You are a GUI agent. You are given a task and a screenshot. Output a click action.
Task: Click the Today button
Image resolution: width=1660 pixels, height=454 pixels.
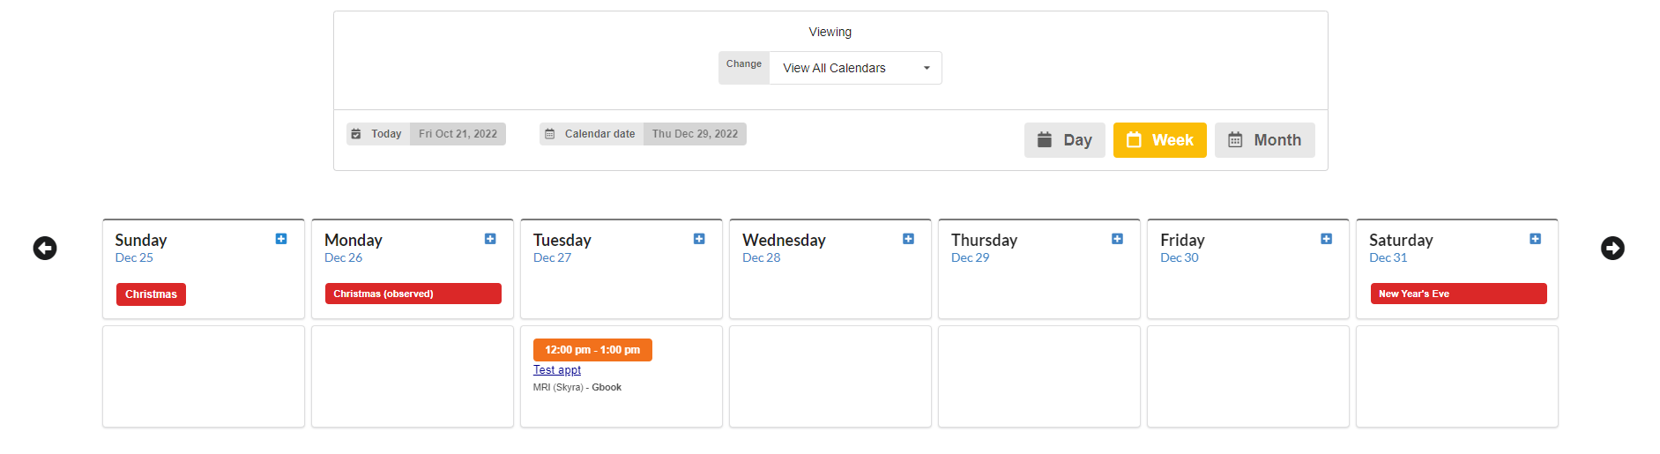[378, 134]
